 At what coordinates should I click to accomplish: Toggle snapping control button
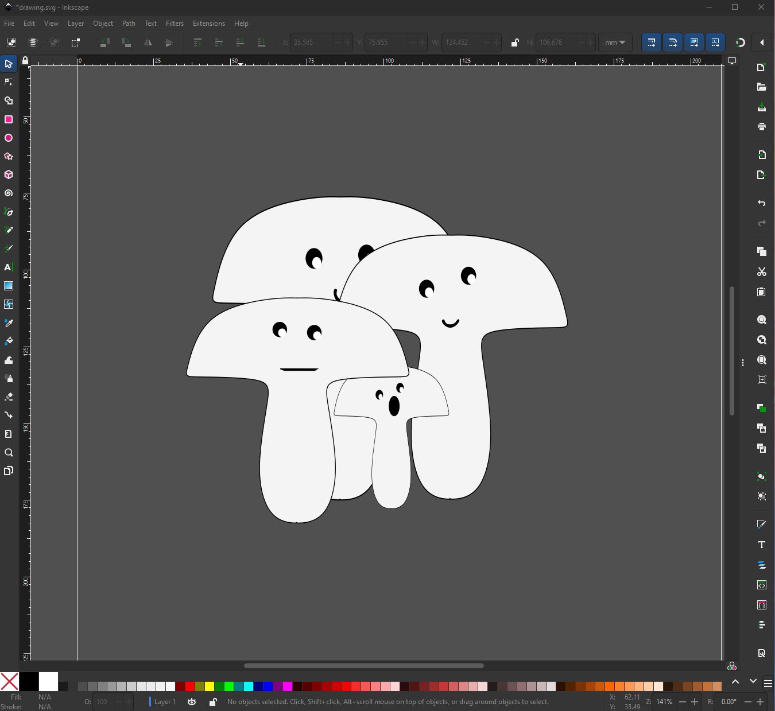point(741,42)
